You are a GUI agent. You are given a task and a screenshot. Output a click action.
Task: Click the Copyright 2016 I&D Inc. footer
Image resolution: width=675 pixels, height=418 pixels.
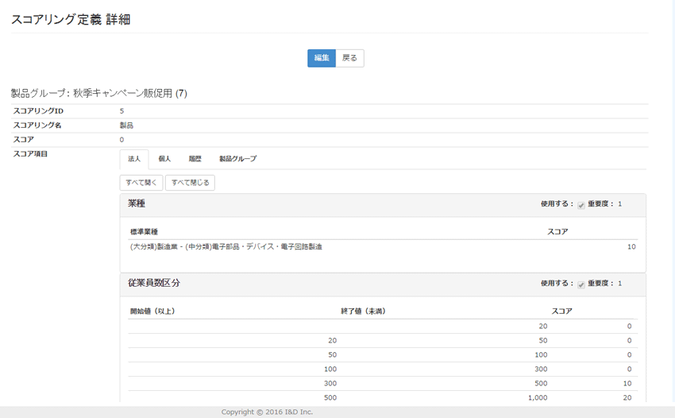point(267,412)
